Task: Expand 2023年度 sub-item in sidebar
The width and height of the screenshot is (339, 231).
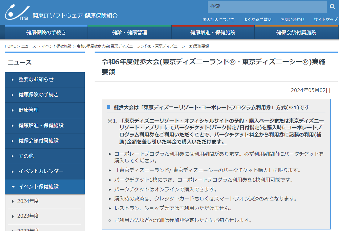Action: 45,216
